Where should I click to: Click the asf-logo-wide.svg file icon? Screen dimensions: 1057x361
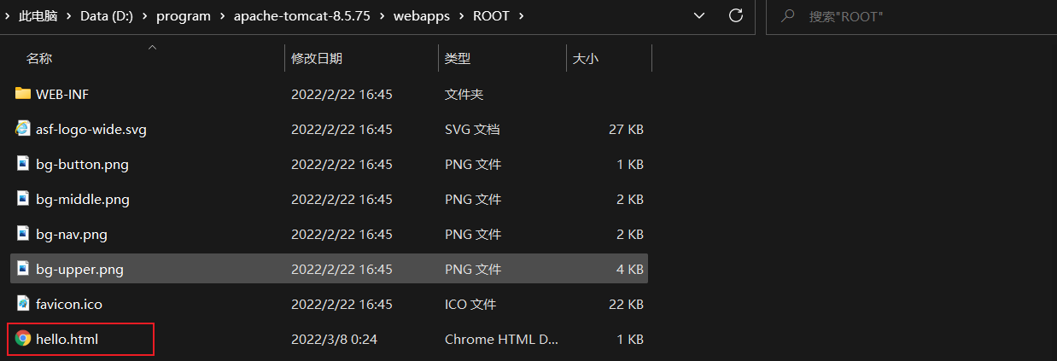pyautogui.click(x=23, y=129)
